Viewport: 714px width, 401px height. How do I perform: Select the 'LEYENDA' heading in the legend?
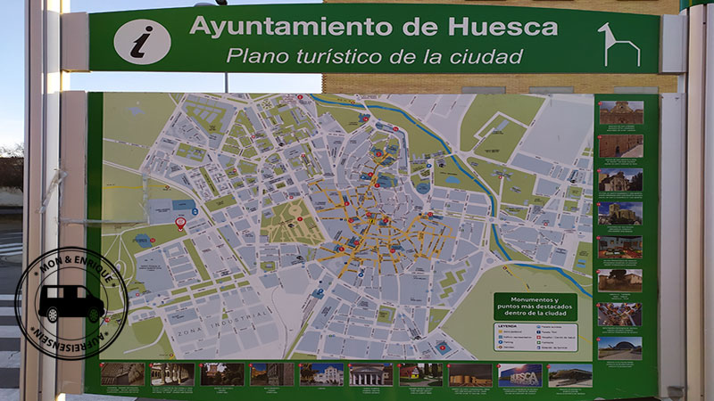507,326
